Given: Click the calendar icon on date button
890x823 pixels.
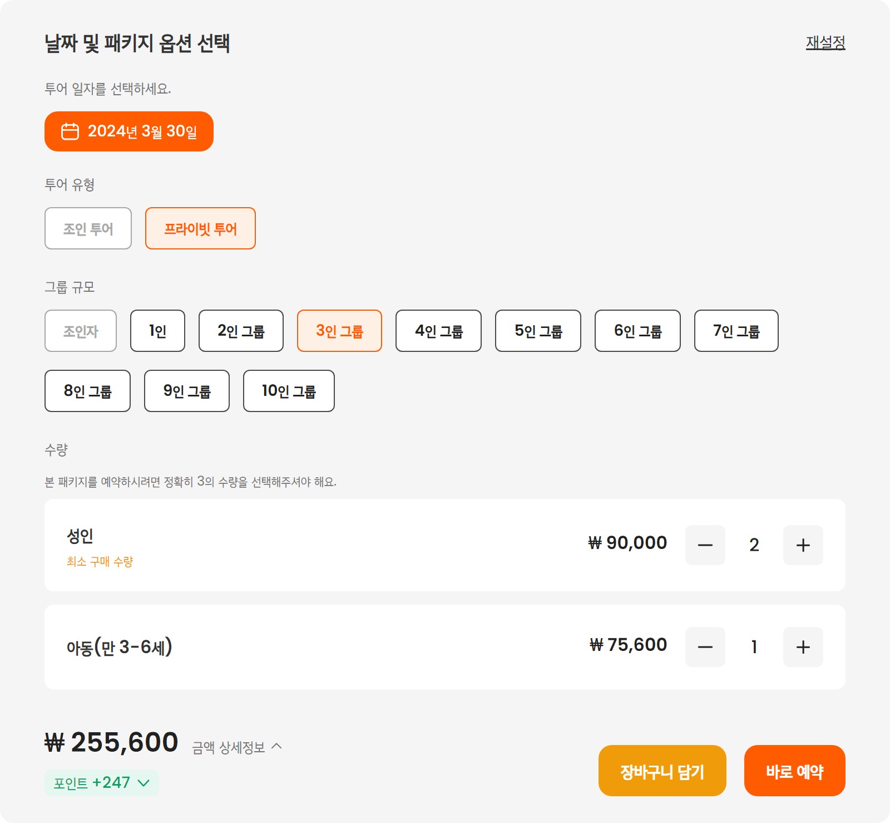Looking at the screenshot, I should pyautogui.click(x=70, y=131).
